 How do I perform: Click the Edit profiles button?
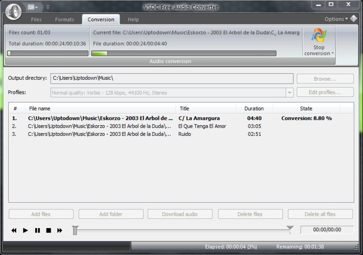(325, 92)
